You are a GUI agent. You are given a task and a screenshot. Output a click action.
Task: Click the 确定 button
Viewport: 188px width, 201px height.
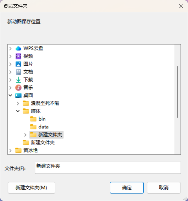pos(127,188)
